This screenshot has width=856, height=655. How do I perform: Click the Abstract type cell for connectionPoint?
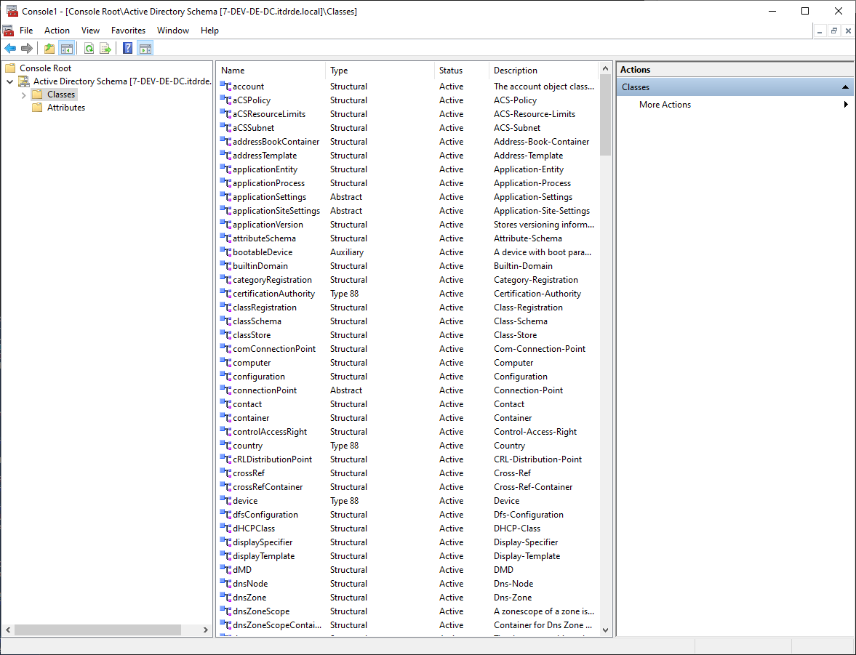346,390
